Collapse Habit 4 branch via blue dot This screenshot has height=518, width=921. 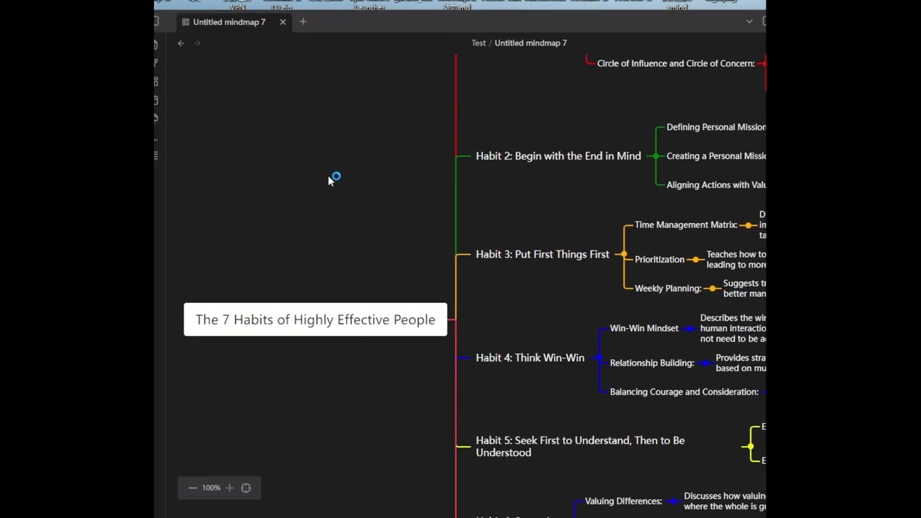point(599,358)
